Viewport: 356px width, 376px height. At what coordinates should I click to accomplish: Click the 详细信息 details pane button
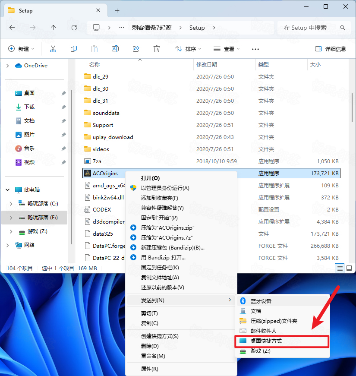point(331,49)
